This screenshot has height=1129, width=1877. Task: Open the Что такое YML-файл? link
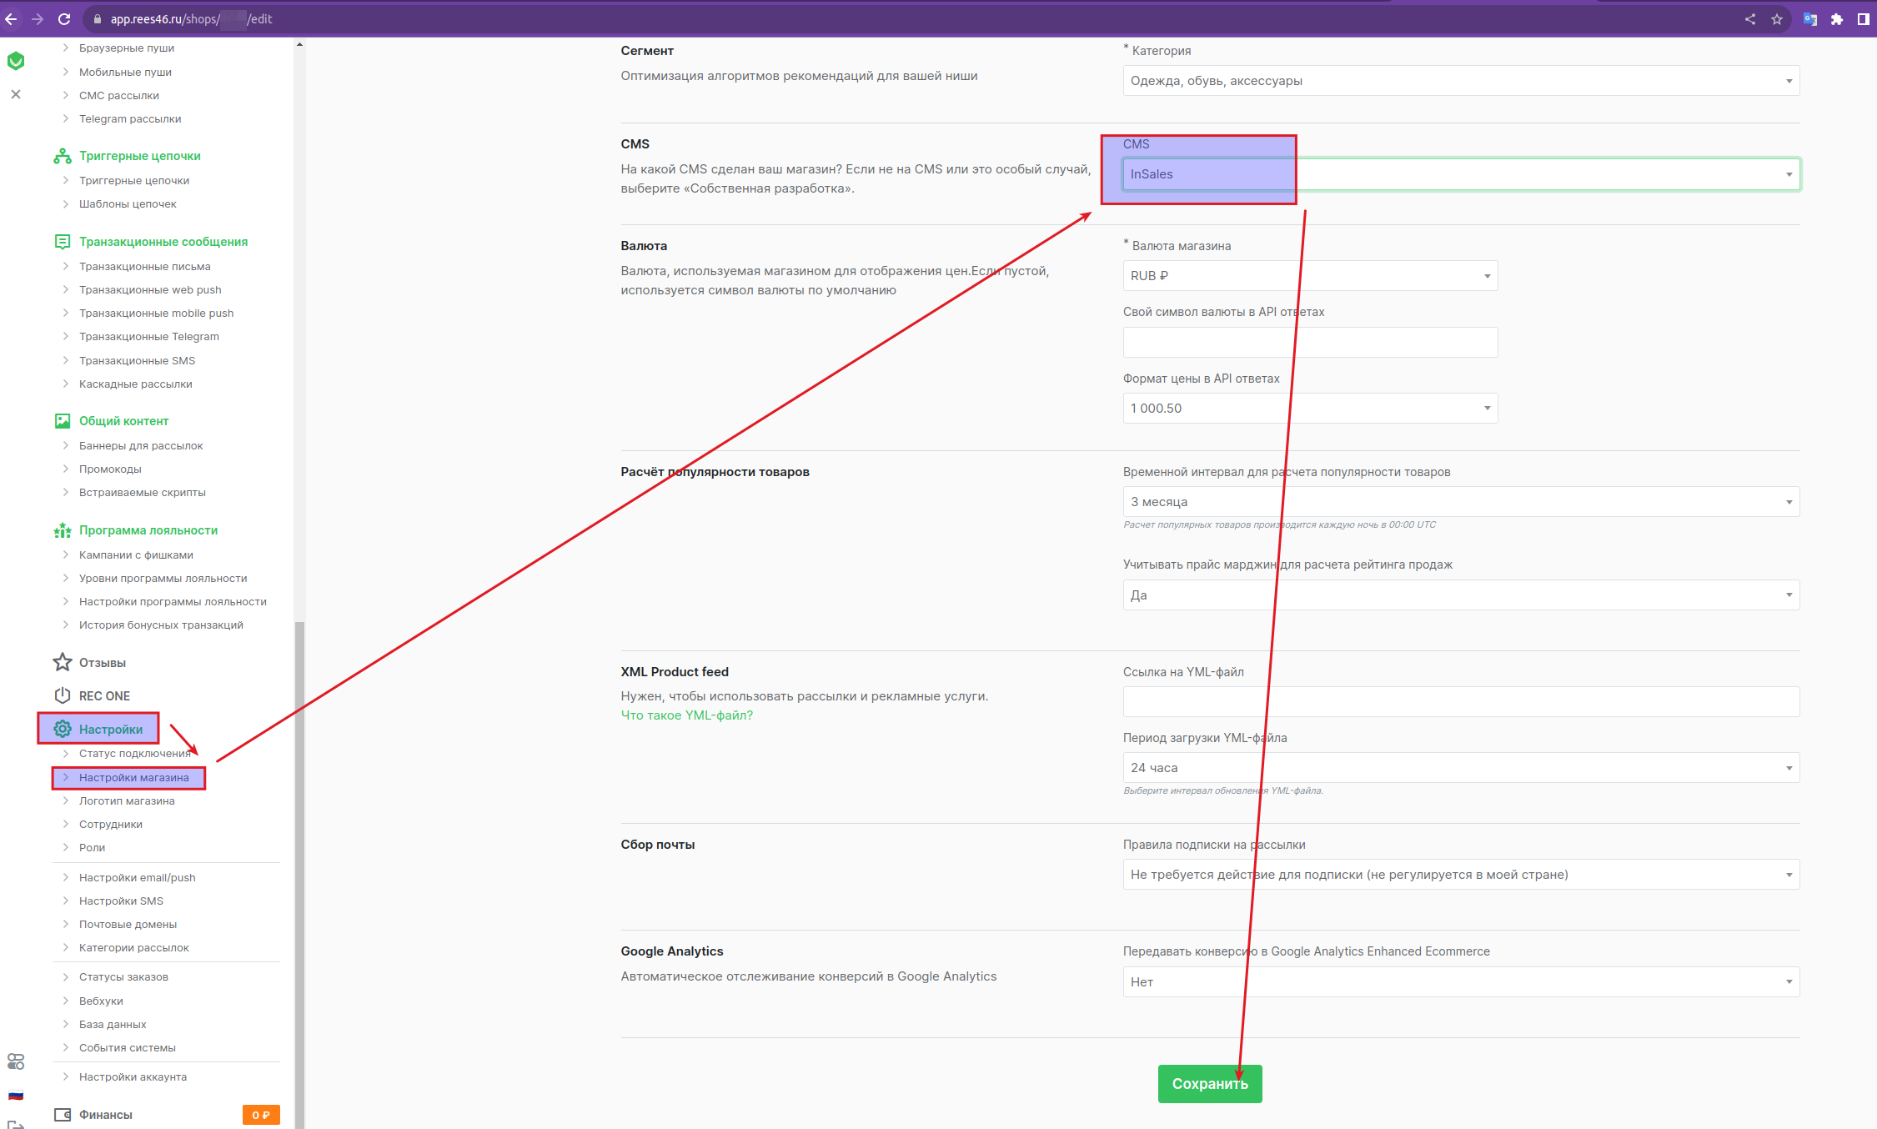pyautogui.click(x=686, y=715)
